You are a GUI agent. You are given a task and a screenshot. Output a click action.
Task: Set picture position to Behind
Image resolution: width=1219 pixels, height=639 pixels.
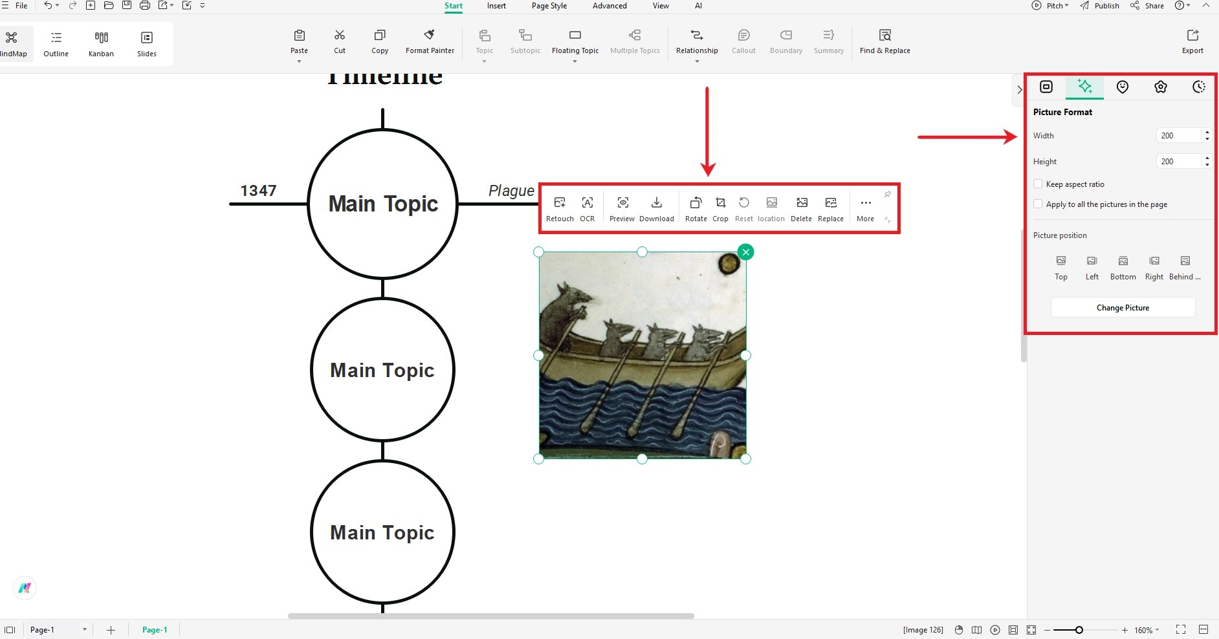[x=1185, y=268]
